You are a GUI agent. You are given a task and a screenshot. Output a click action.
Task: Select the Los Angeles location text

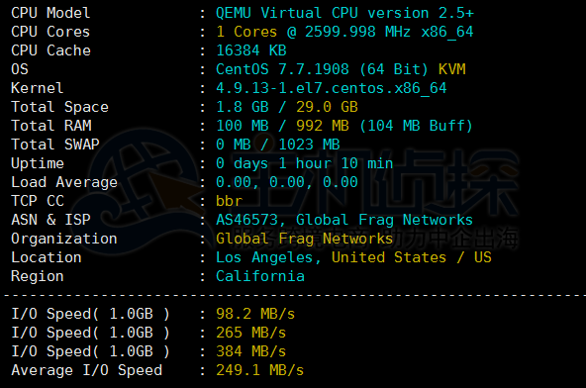264,257
